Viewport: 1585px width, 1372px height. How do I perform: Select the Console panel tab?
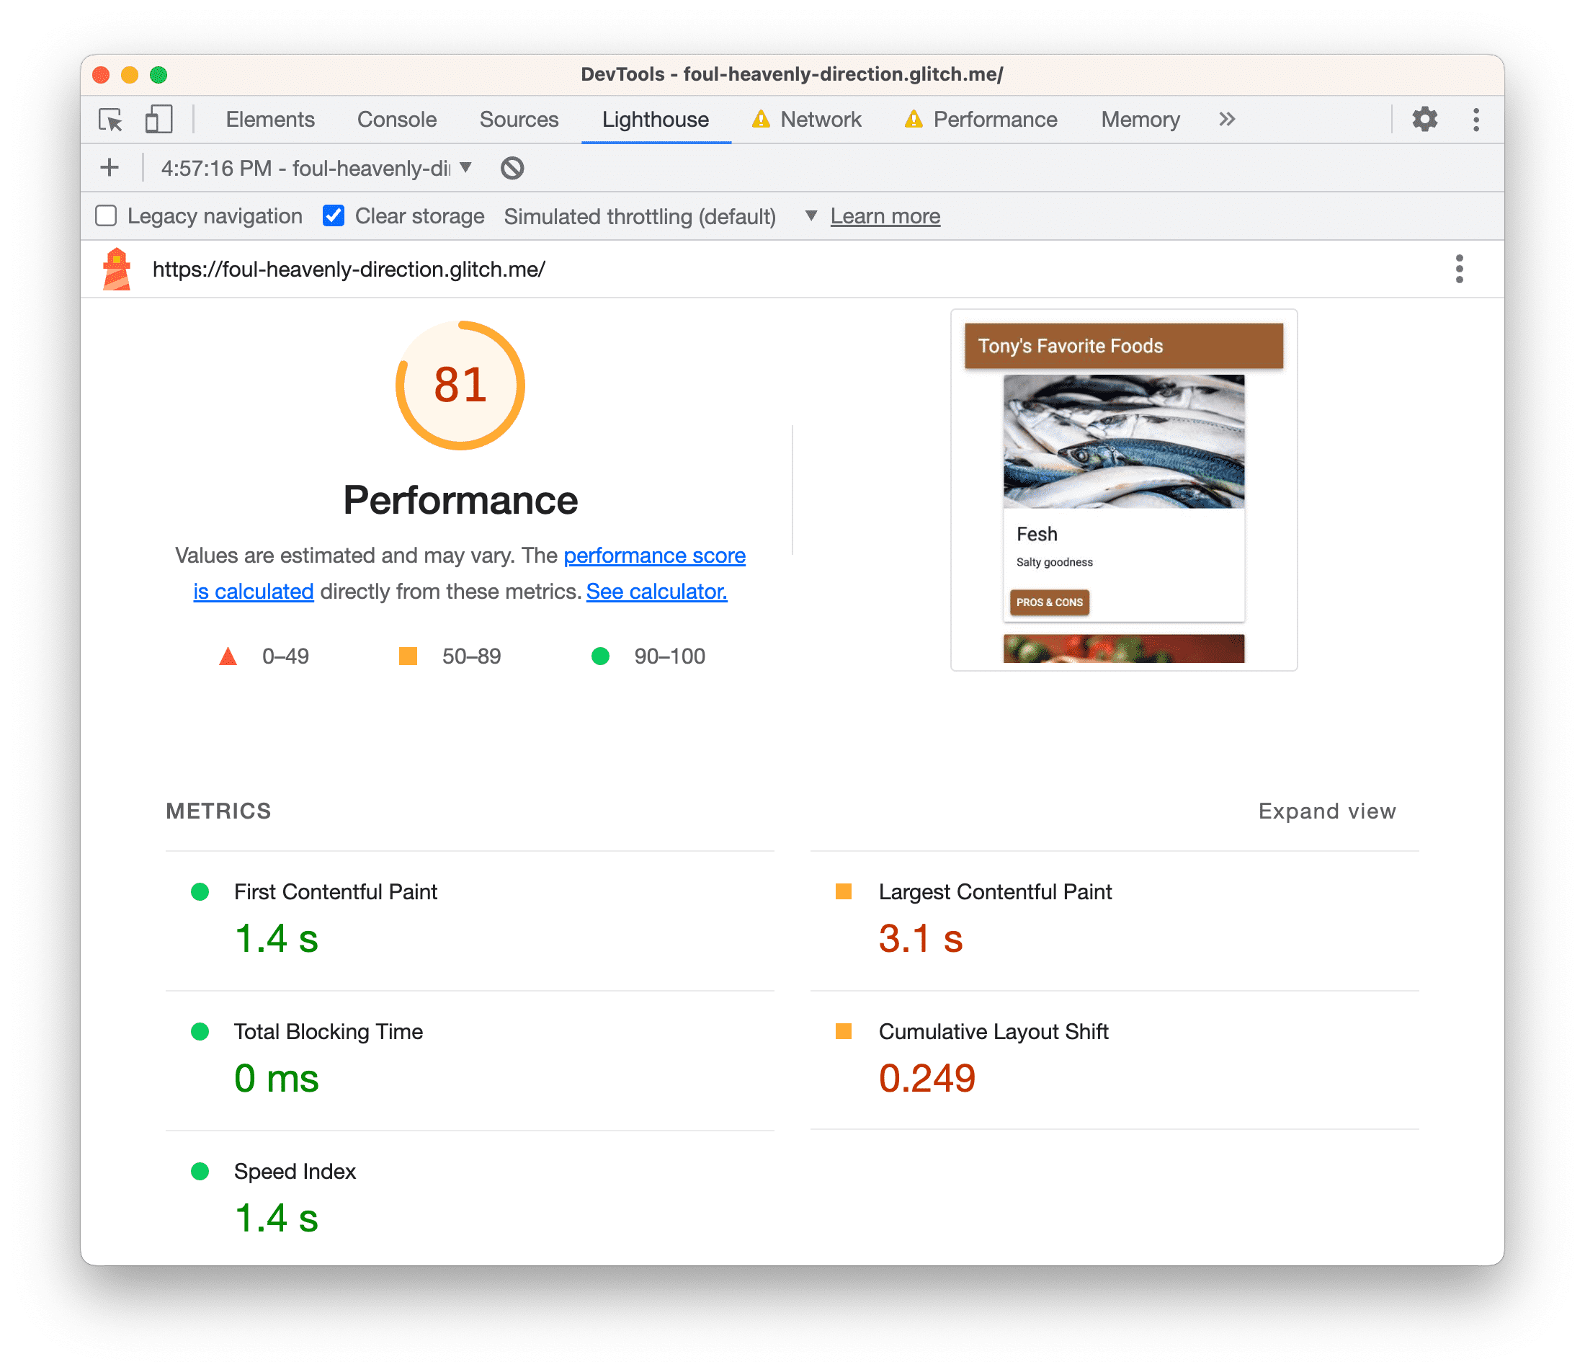396,119
